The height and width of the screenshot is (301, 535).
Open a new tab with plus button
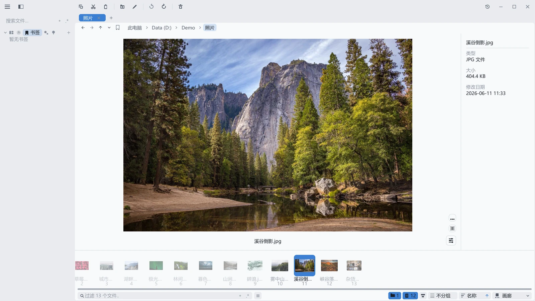click(111, 18)
